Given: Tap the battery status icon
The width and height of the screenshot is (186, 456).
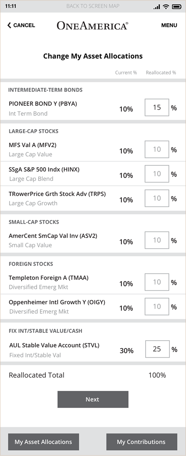Looking at the screenshot, I should pyautogui.click(x=177, y=6).
